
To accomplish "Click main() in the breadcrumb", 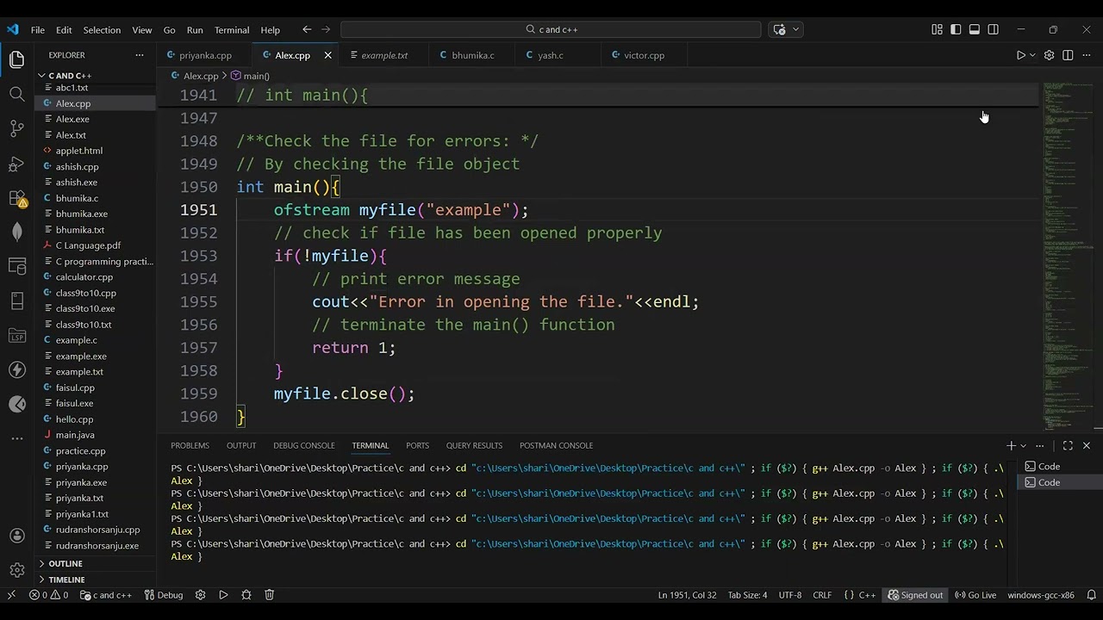I will [x=250, y=76].
